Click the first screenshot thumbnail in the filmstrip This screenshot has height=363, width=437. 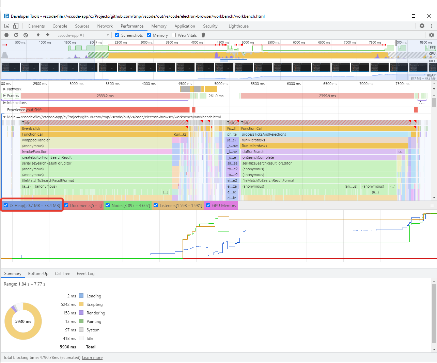11,67
